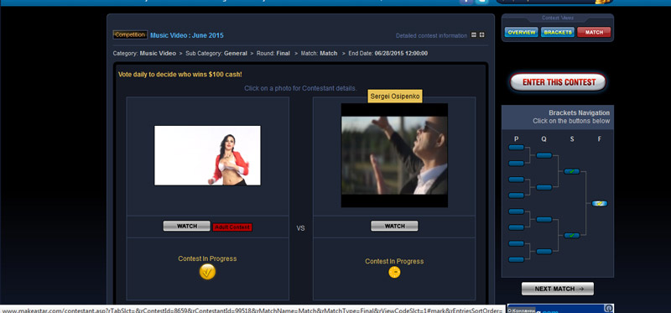Screen dimensions: 671x313
Task: Click the 'Sub Category: General' breadcrumb text
Action: 216,54
